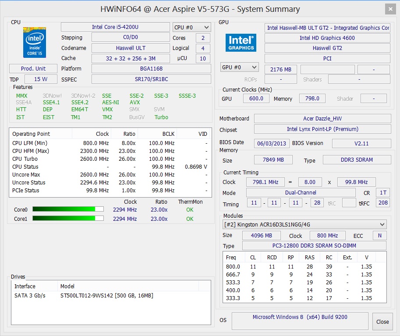The height and width of the screenshot is (336, 400).
Task: Click the EM64T feature label
Action: pyautogui.click(x=80, y=109)
